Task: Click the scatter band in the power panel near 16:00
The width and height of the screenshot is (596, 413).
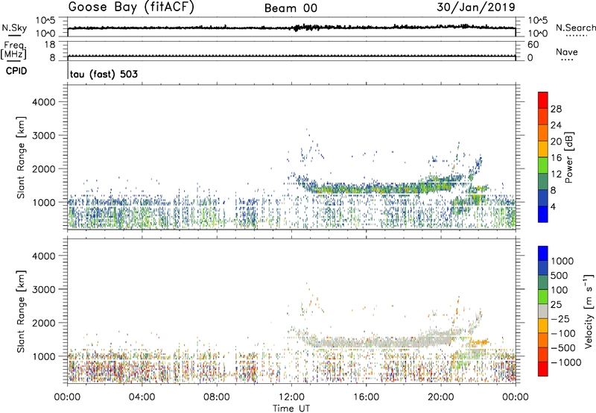Action: pyautogui.click(x=367, y=188)
